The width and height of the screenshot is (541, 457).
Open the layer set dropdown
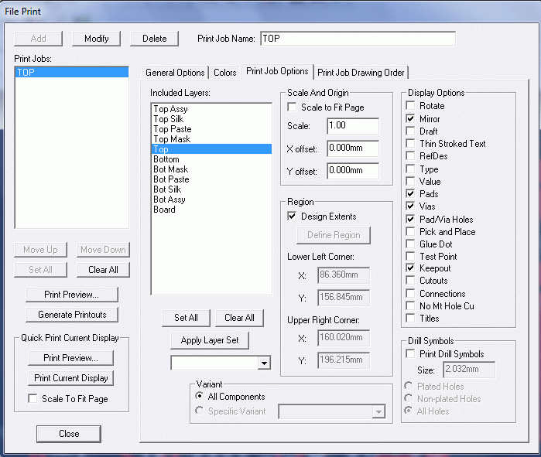[265, 363]
